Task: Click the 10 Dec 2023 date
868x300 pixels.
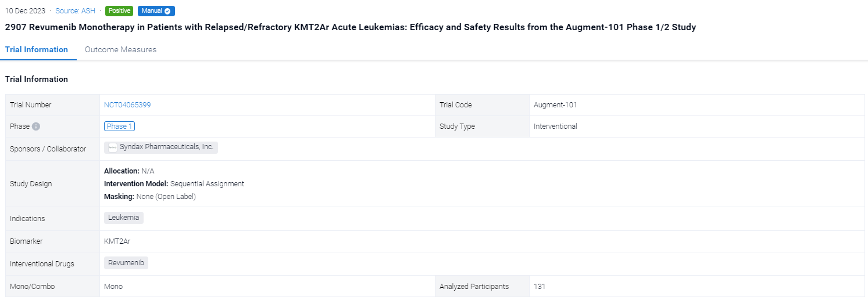Action: pos(25,11)
